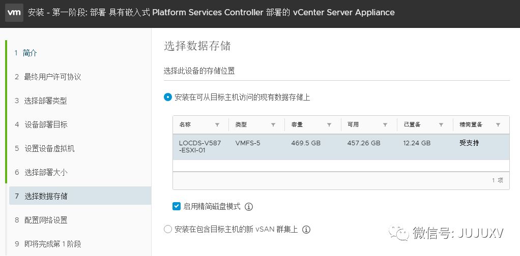Select radio 安装在可从目标主机访问的现有数据存储上
Image resolution: width=520 pixels, height=256 pixels.
coord(168,97)
